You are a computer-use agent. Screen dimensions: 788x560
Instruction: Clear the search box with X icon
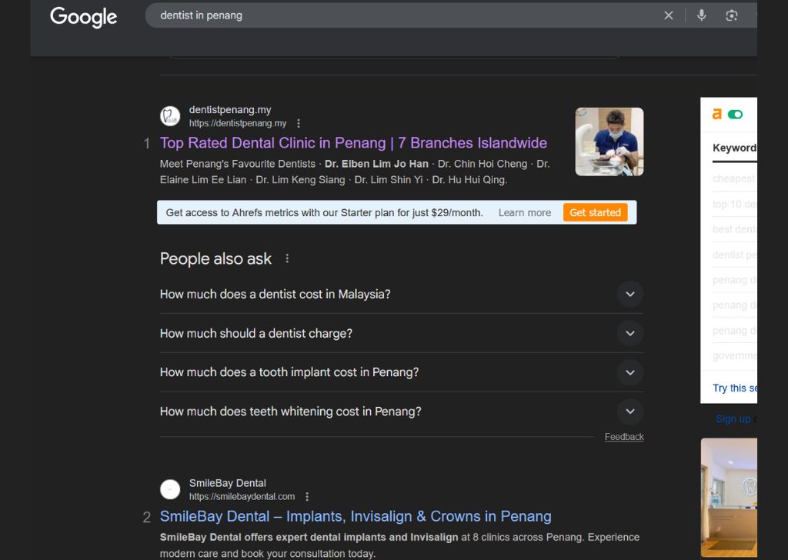669,15
